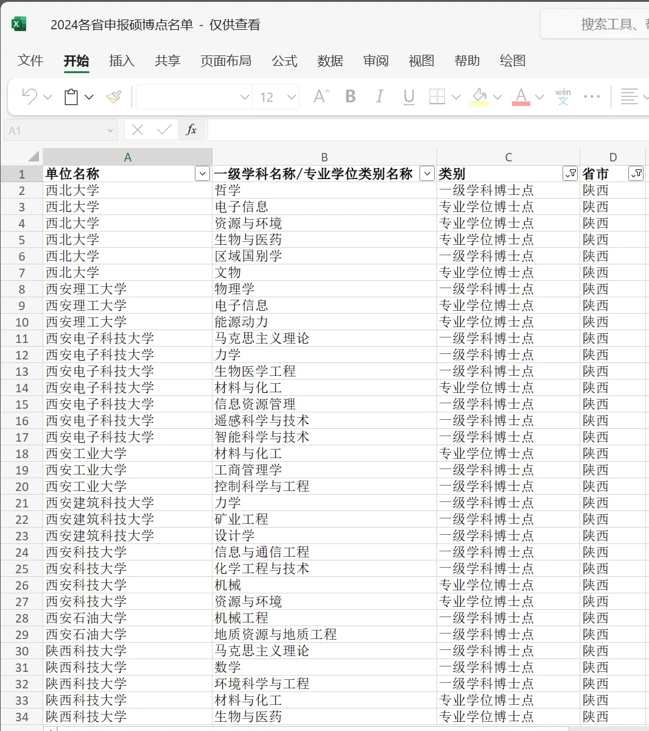649x731 pixels.
Task: Open the 单位名称 filter dropdown
Action: click(203, 174)
